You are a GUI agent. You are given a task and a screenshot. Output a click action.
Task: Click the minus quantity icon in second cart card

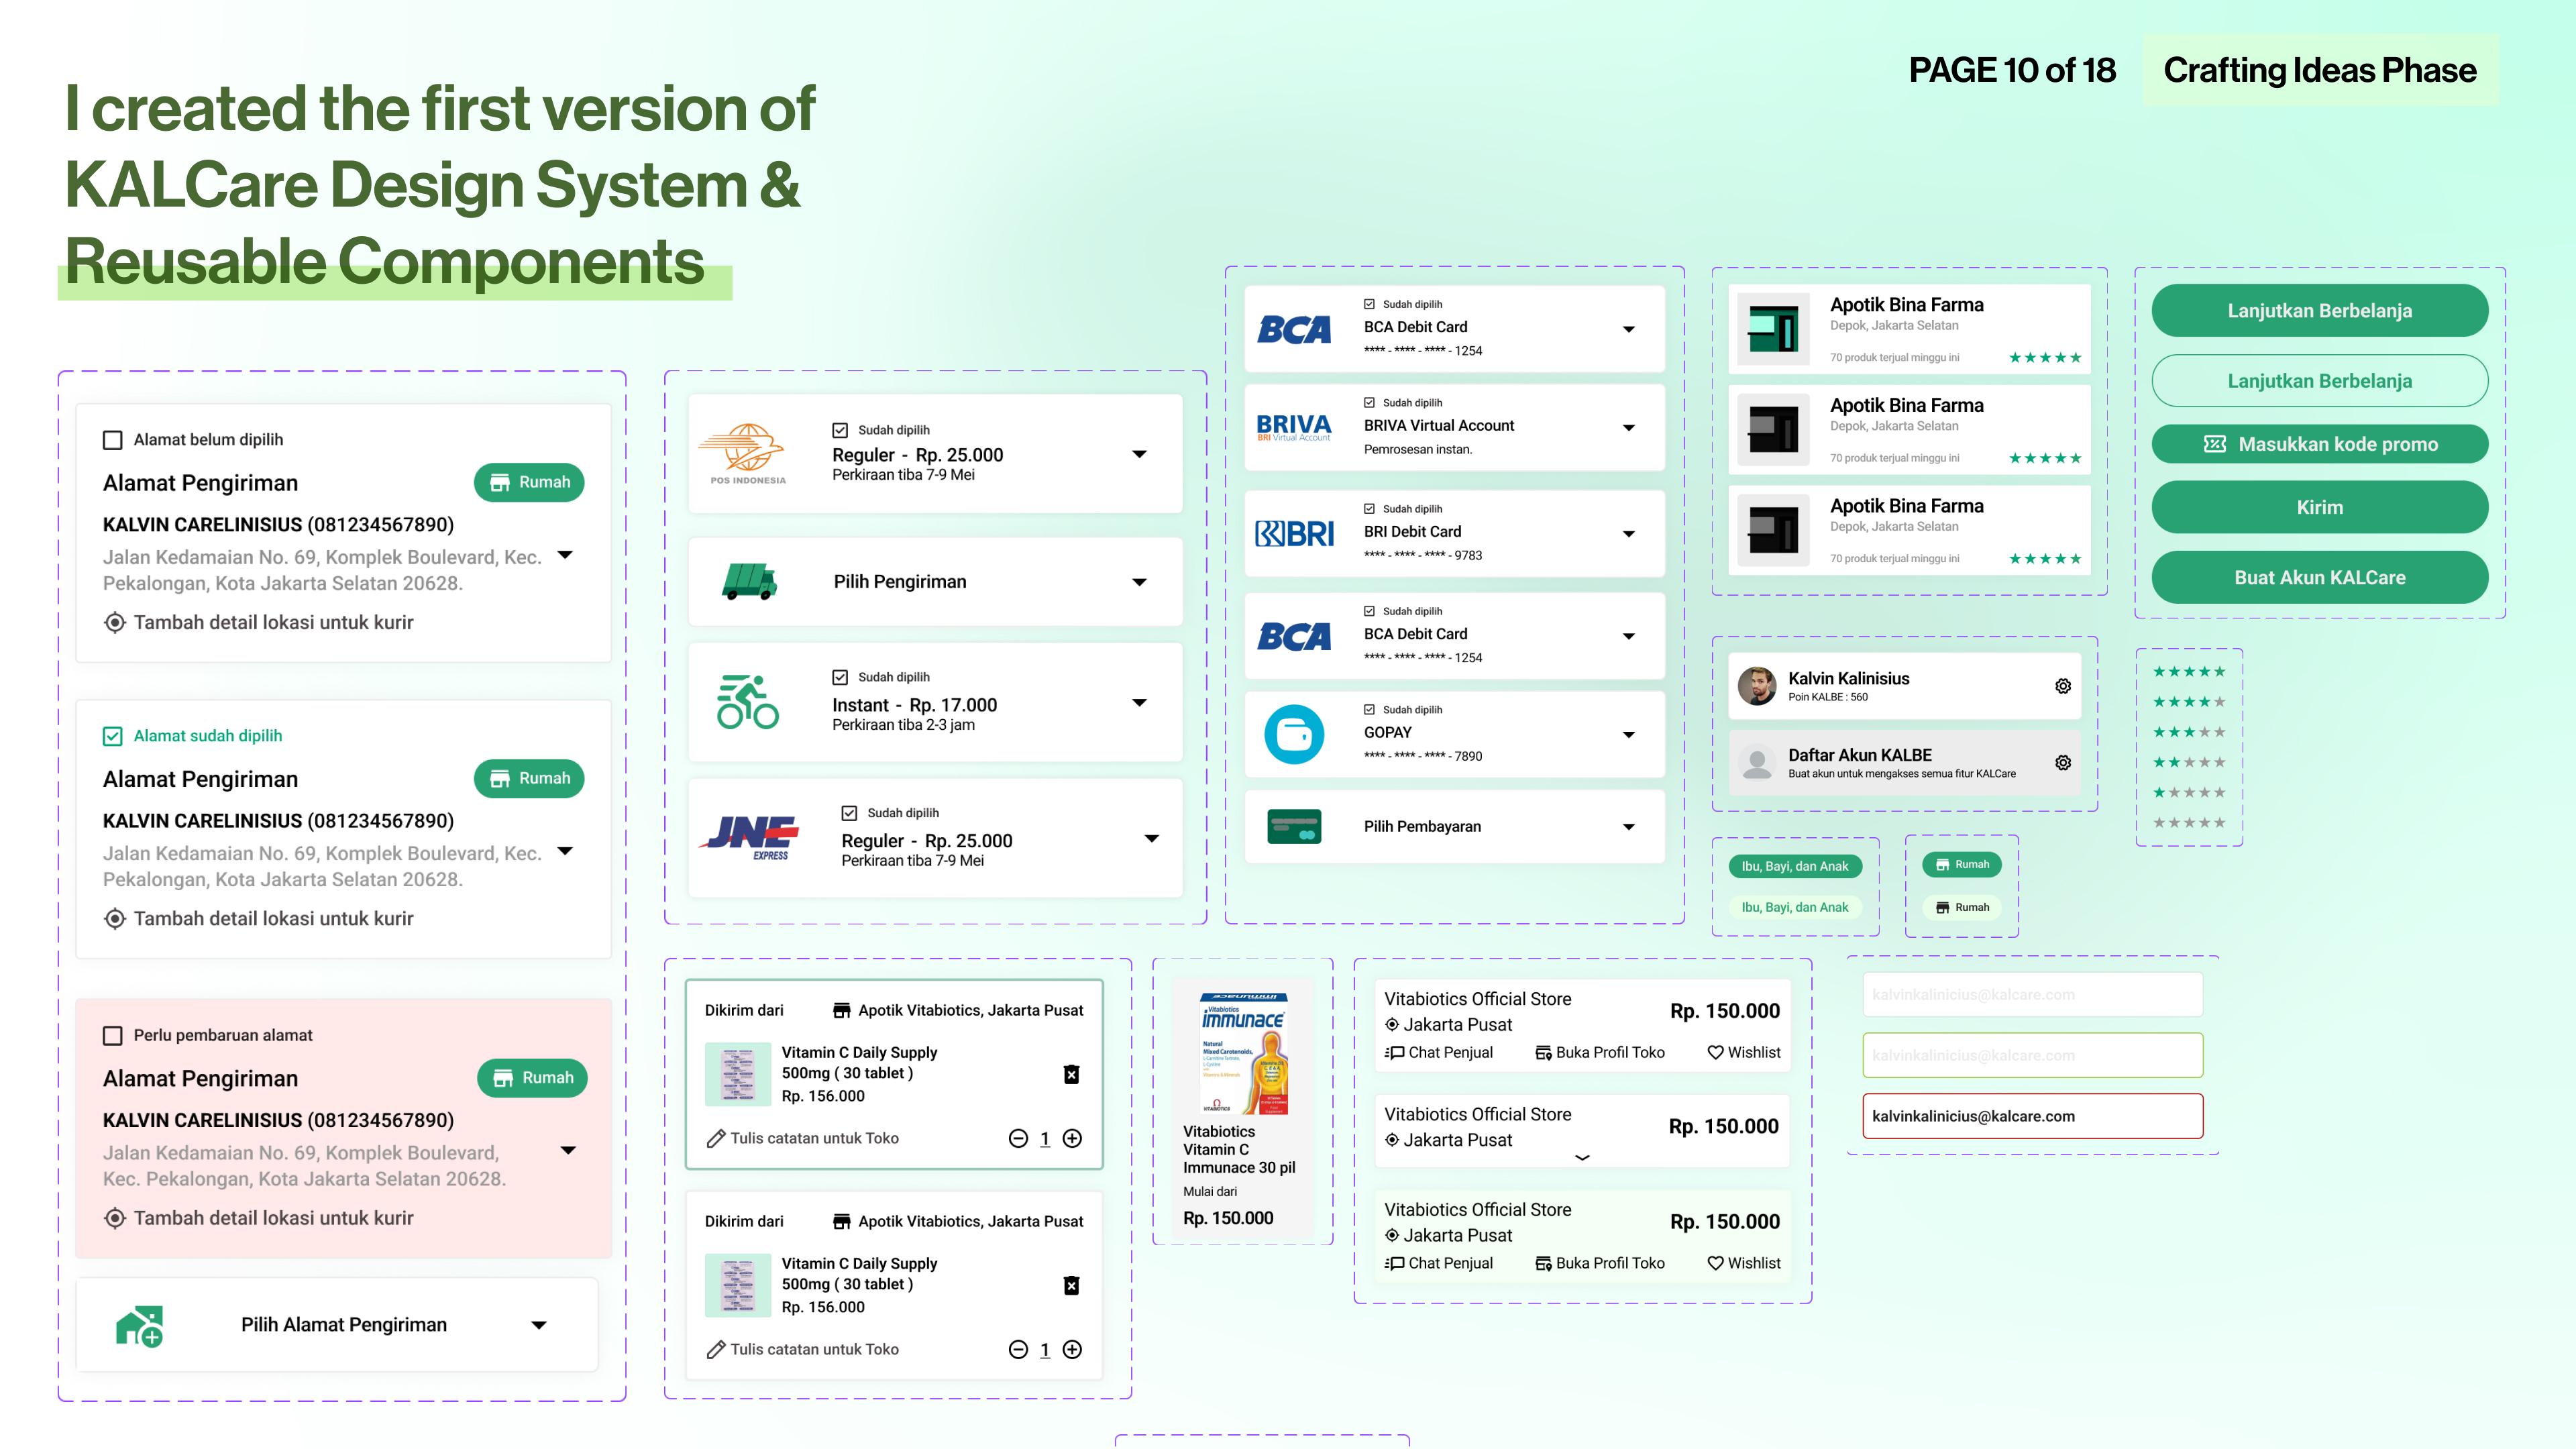coord(1018,1349)
